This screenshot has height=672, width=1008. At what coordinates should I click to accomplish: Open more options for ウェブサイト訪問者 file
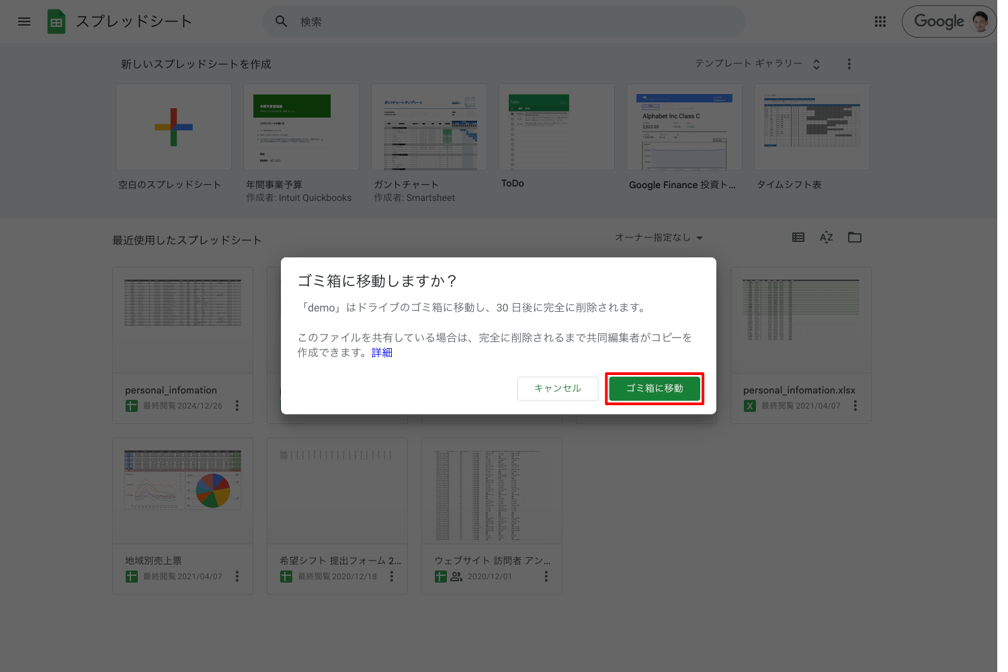pos(546,577)
